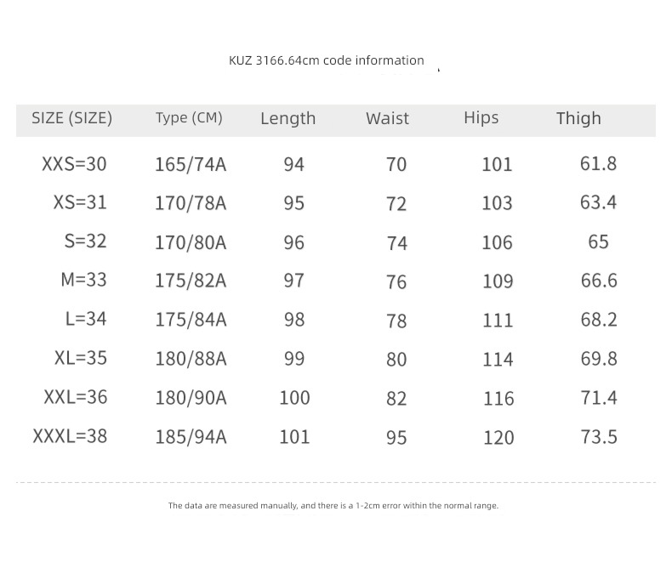Click the Length column header
Image resolution: width=672 pixels, height=562 pixels.
(288, 118)
